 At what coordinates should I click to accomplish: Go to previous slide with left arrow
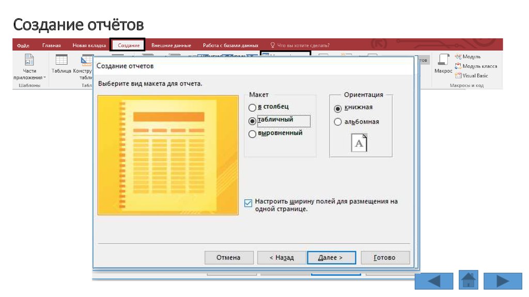click(x=434, y=281)
